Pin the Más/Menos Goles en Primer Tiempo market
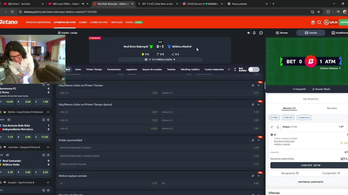 tap(253, 85)
